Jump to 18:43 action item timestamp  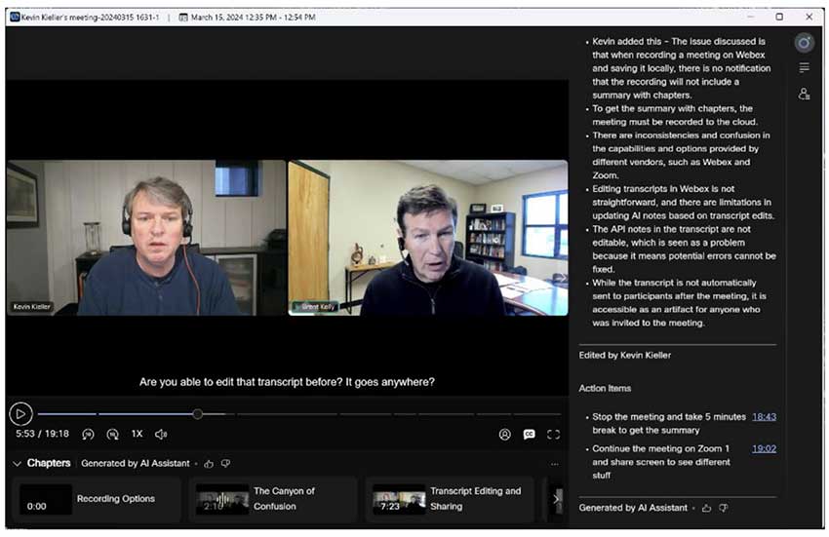[764, 417]
